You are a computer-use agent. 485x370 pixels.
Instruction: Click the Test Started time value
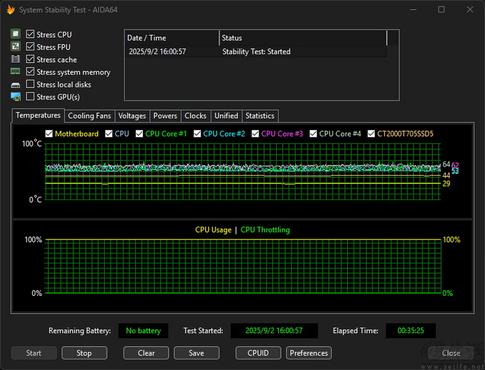274,331
